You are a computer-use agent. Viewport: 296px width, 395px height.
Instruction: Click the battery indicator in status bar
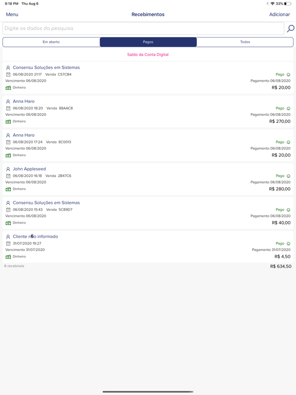[x=288, y=4]
